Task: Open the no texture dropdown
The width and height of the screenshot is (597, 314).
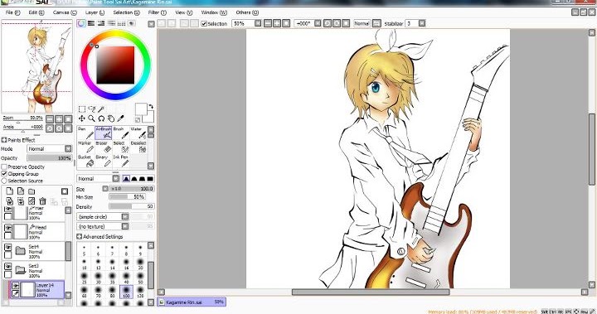Action: coord(103,226)
